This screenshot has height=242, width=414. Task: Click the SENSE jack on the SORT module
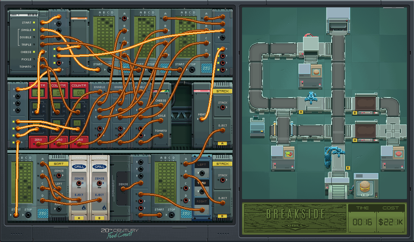pos(59,175)
